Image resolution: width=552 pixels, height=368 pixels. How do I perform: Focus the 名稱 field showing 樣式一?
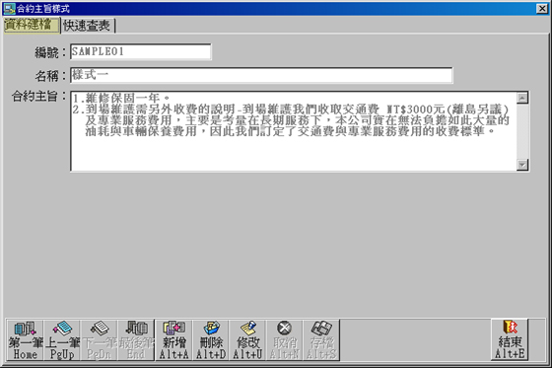point(261,75)
